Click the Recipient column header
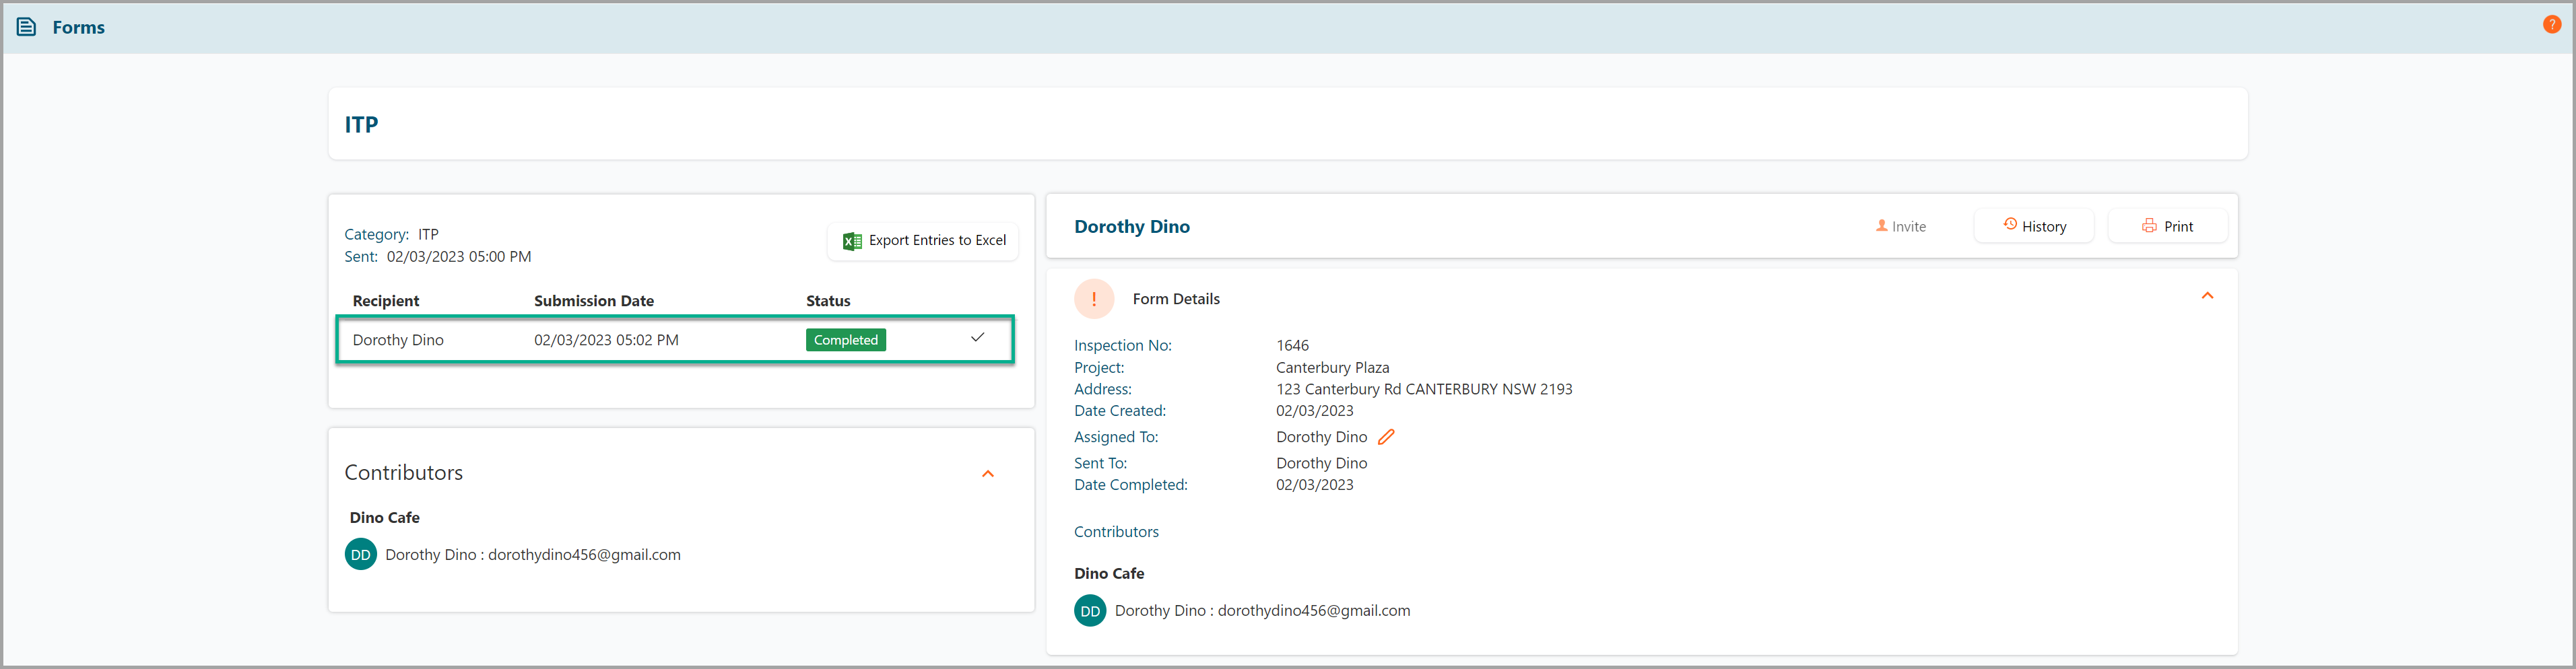Image resolution: width=2576 pixels, height=669 pixels. pyautogui.click(x=386, y=301)
